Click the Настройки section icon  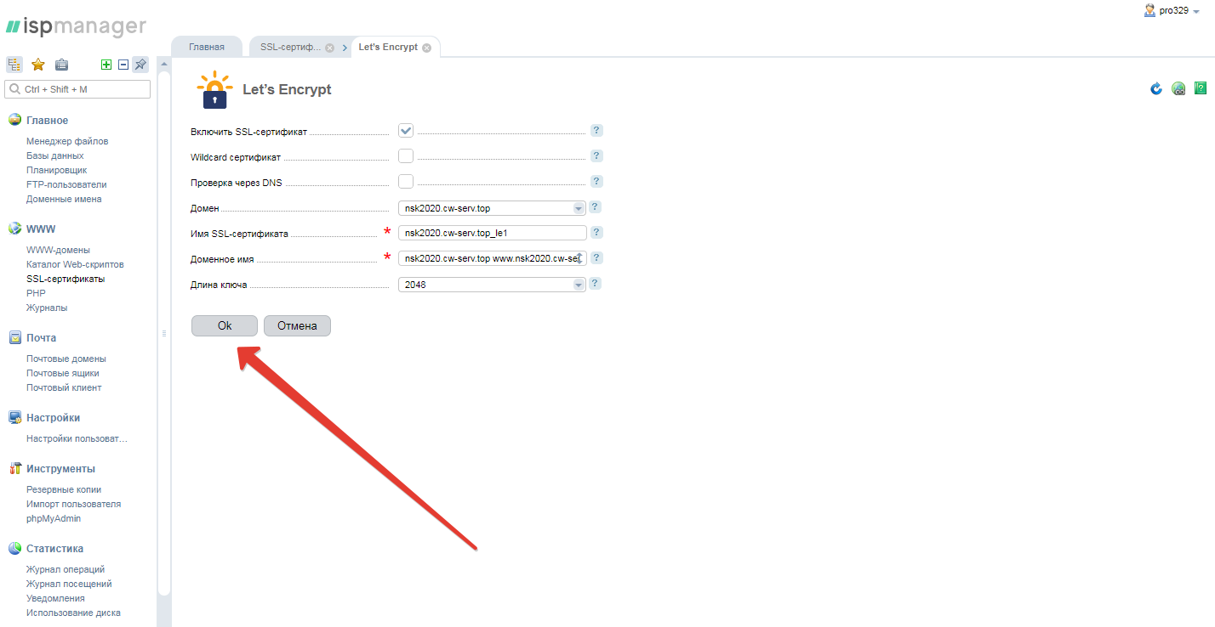tap(14, 417)
